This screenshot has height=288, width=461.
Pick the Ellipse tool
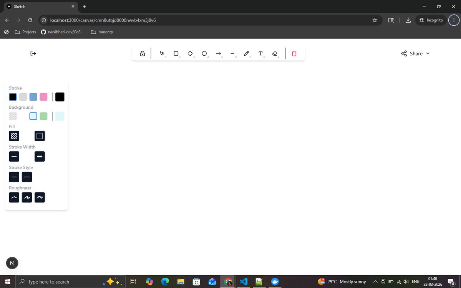point(204,53)
